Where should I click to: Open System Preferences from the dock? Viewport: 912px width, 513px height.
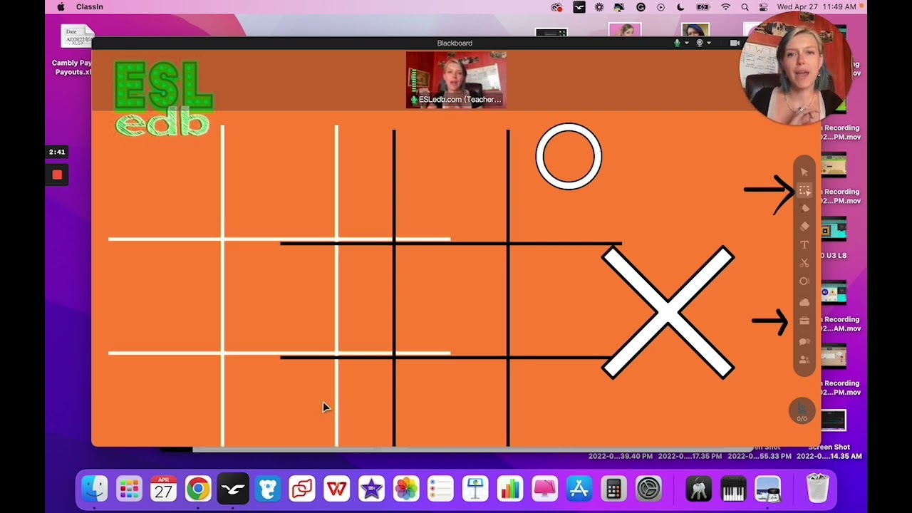[x=648, y=489]
